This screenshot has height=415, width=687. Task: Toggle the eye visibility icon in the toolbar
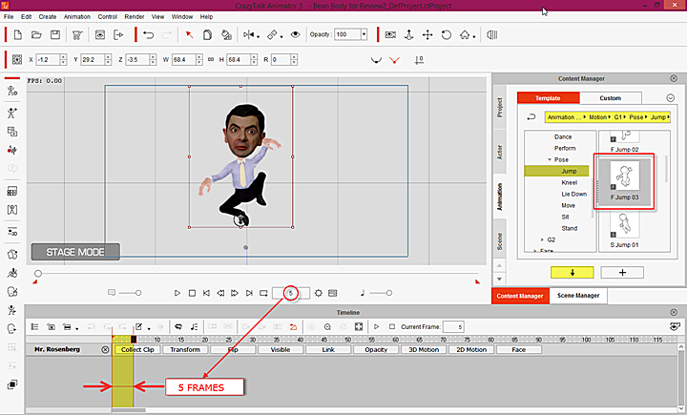pos(295,34)
